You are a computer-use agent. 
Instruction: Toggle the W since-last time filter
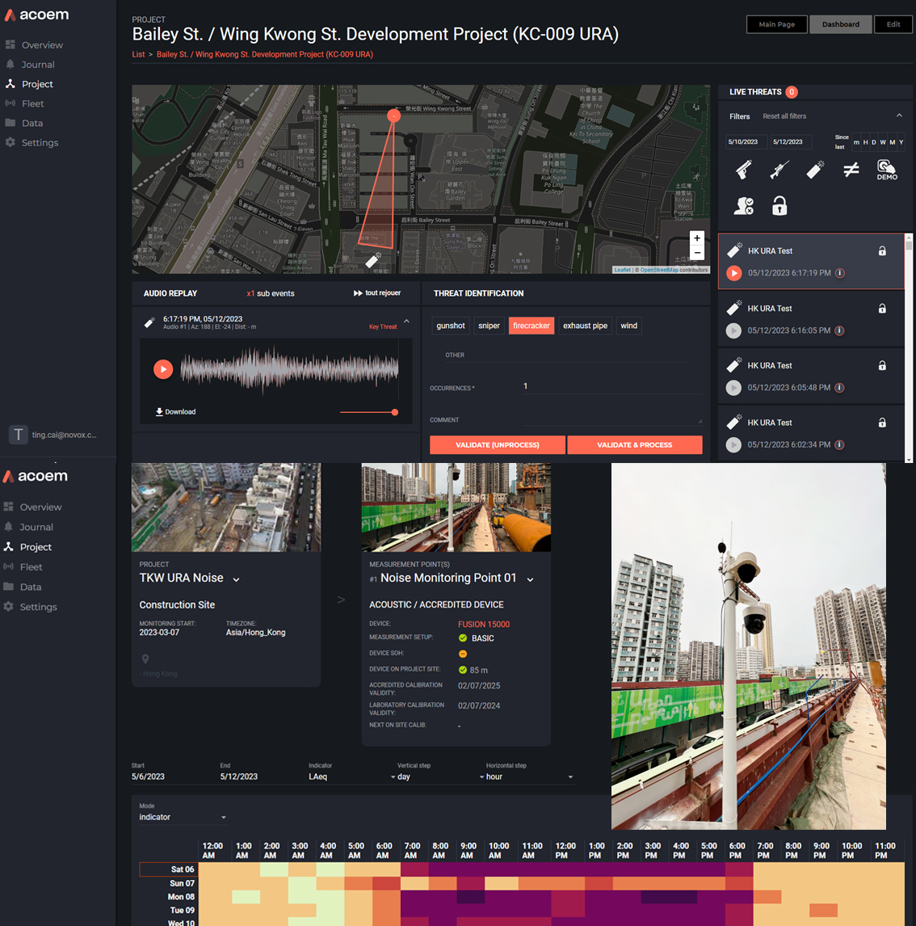point(883,142)
